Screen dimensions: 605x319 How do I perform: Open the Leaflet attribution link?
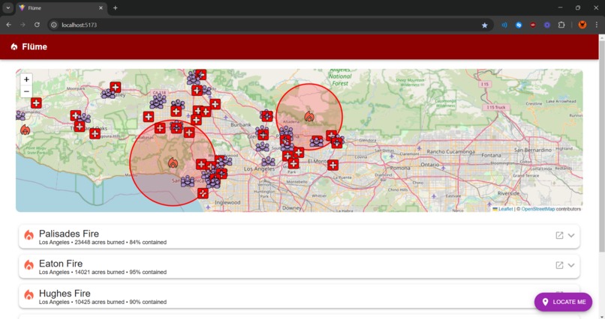coord(505,209)
